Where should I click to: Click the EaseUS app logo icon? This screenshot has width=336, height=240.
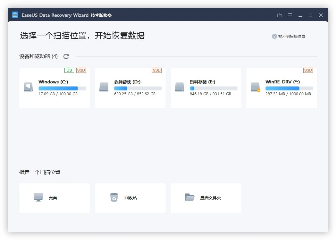point(15,15)
